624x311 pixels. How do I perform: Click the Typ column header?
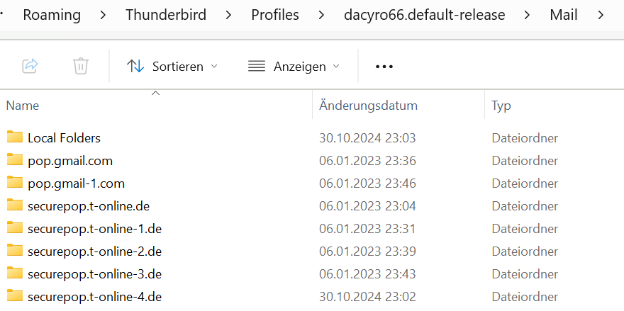pos(501,106)
